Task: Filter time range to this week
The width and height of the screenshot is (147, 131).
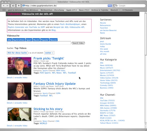Action: (104, 49)
